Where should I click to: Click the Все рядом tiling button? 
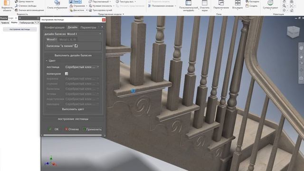237,5
